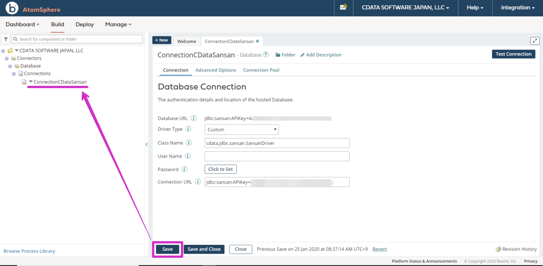Screen dimensions: 543x266
Task: Click the Boomi AtomSphere logo
Action: [x=33, y=9]
